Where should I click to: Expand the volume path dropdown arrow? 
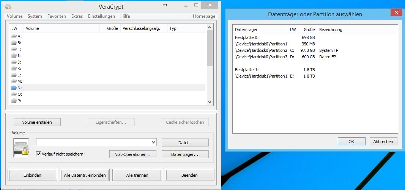[x=154, y=142]
